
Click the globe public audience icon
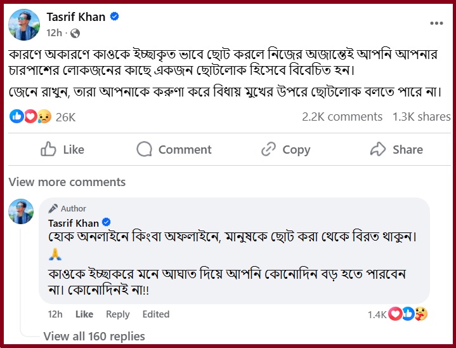coord(75,34)
